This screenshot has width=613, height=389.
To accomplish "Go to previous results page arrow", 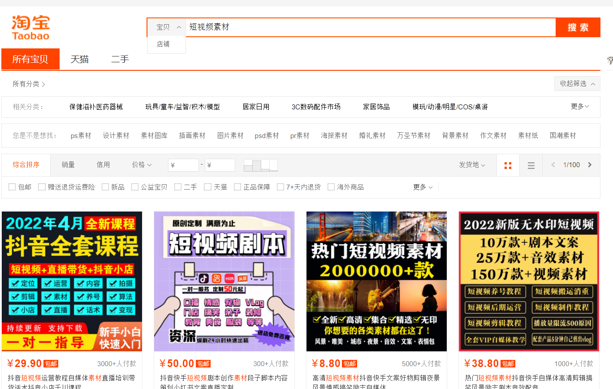I will [x=553, y=165].
